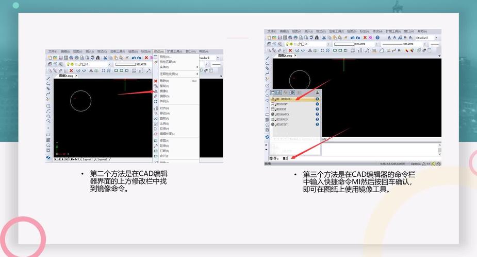Click Save disk icon in right window toolbar
The image size is (477, 257).
[x=279, y=38]
